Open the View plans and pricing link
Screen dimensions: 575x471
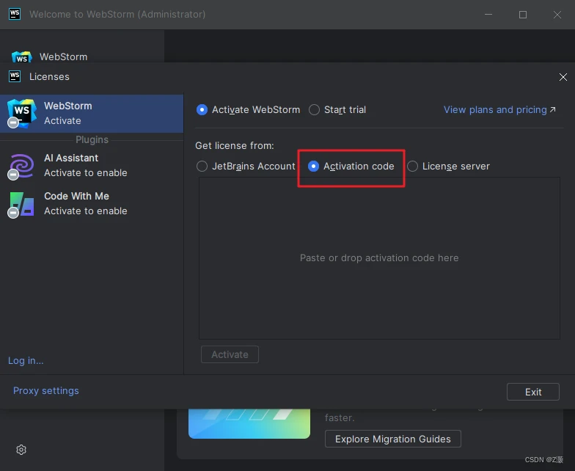pos(499,110)
